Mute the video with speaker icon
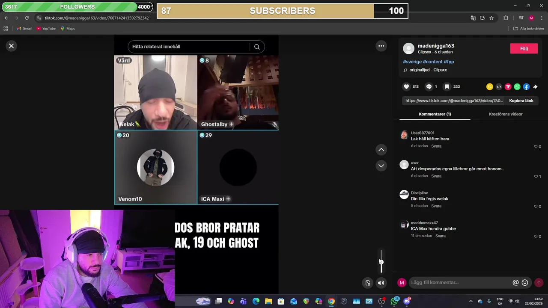This screenshot has width=548, height=308. pos(381,283)
